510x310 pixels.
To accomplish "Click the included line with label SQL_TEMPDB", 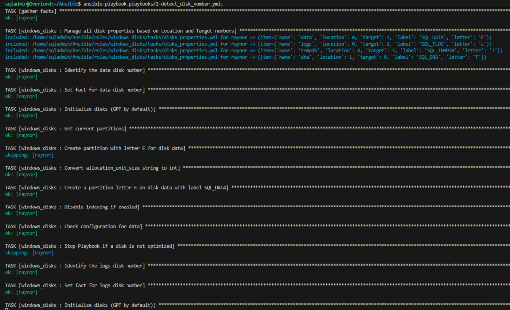I will pyautogui.click(x=249, y=50).
